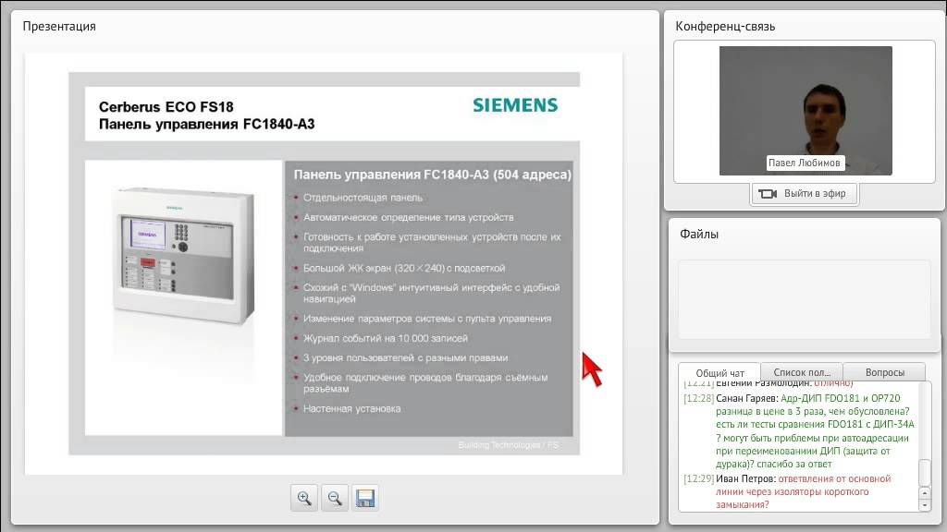This screenshot has width=947, height=532.
Task: Zoom in on the presentation slide
Action: pos(304,498)
